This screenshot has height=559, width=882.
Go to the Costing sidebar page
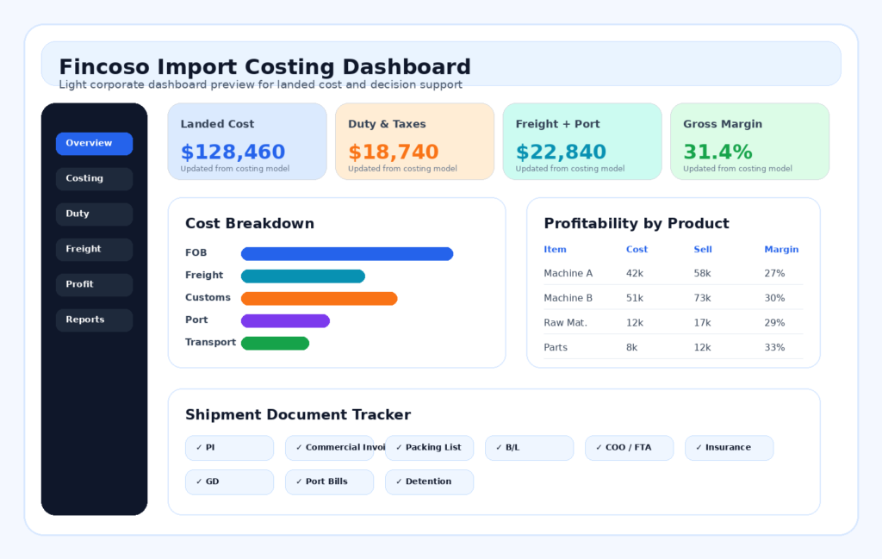94,179
